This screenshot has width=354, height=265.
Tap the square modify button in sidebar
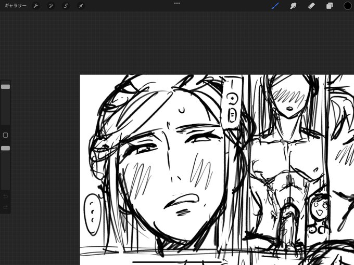[x=5, y=135]
